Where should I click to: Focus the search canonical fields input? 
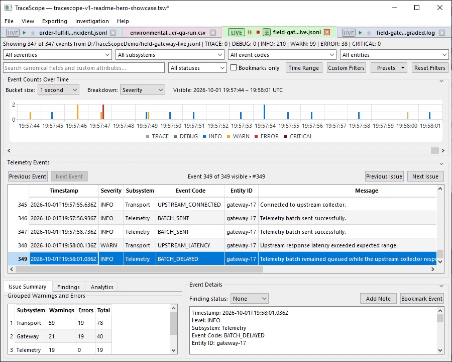pyautogui.click(x=83, y=68)
